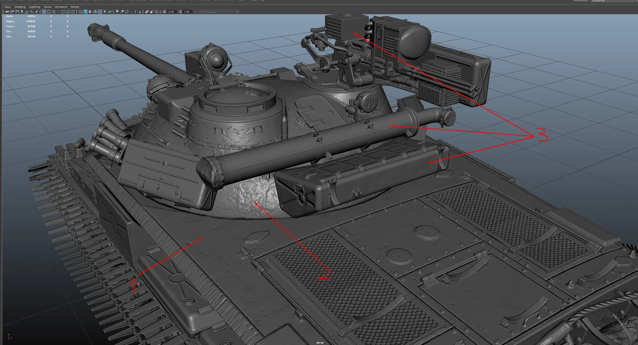Viewport: 638px width, 345px height.
Task: Click the camera Bookmarks icon
Action: (x=22, y=12)
